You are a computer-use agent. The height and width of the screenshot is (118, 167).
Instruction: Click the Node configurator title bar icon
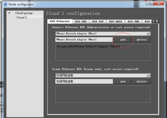[x=5, y=5]
